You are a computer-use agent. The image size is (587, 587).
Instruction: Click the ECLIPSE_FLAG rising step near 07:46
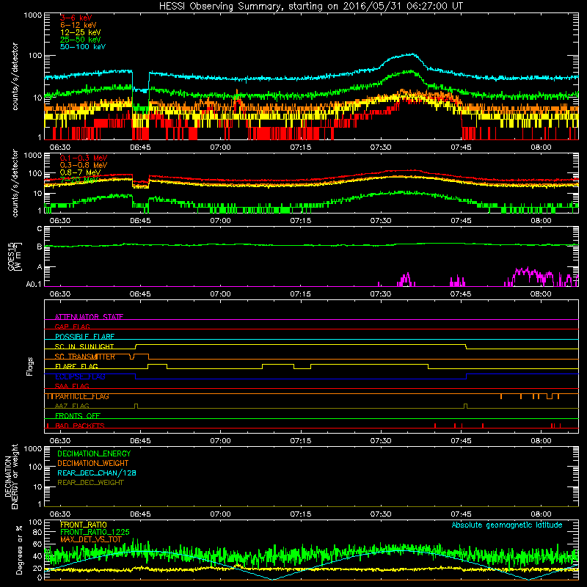(467, 376)
